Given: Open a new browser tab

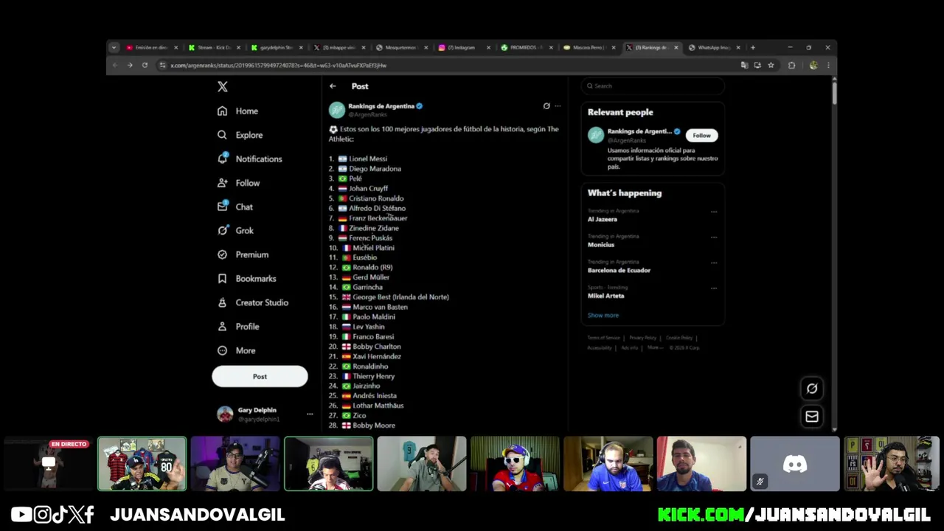Looking at the screenshot, I should tap(753, 48).
